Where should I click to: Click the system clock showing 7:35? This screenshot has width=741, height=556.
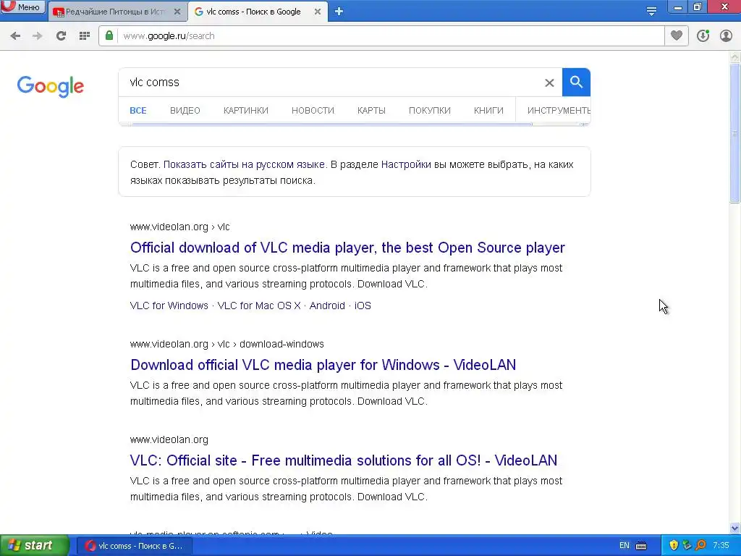click(721, 546)
